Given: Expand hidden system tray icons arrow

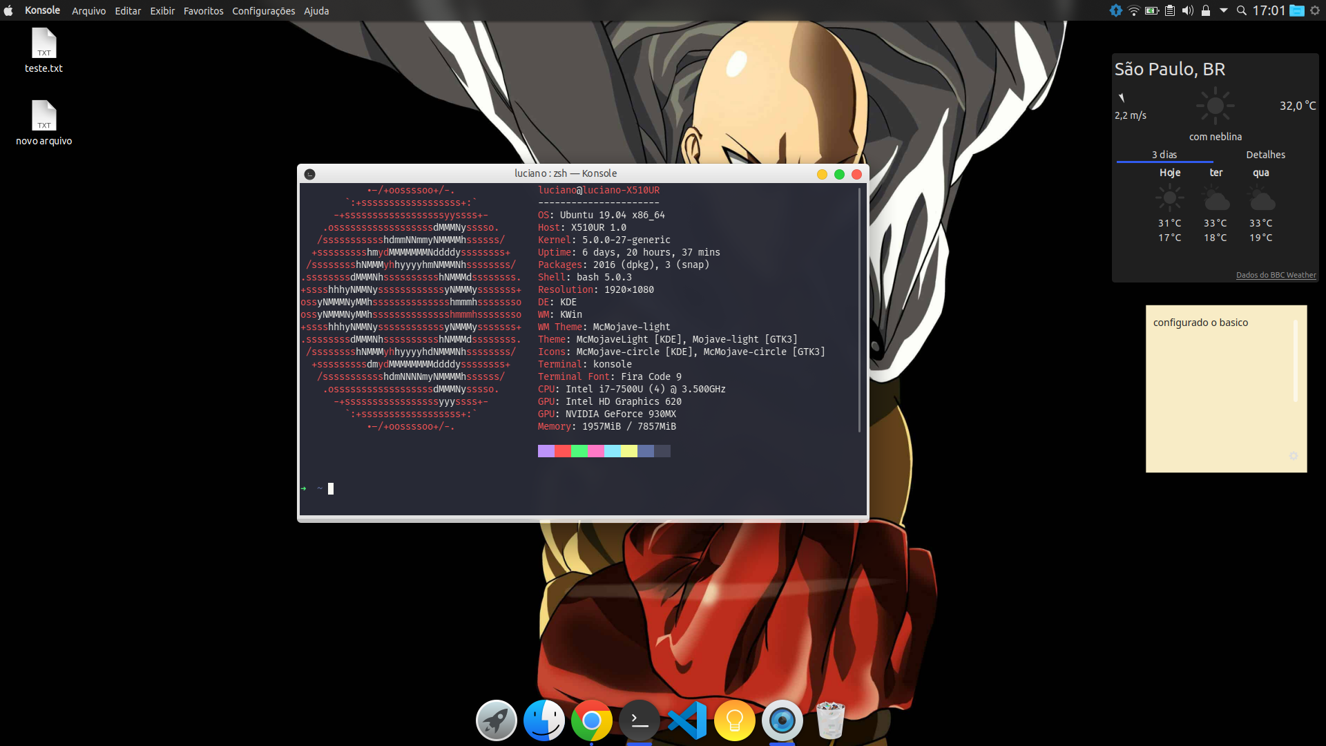Looking at the screenshot, I should coord(1223,10).
